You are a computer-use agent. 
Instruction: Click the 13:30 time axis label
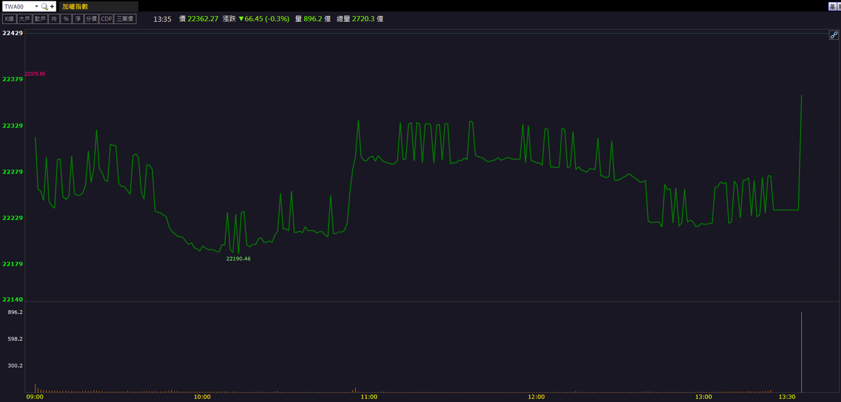787,397
